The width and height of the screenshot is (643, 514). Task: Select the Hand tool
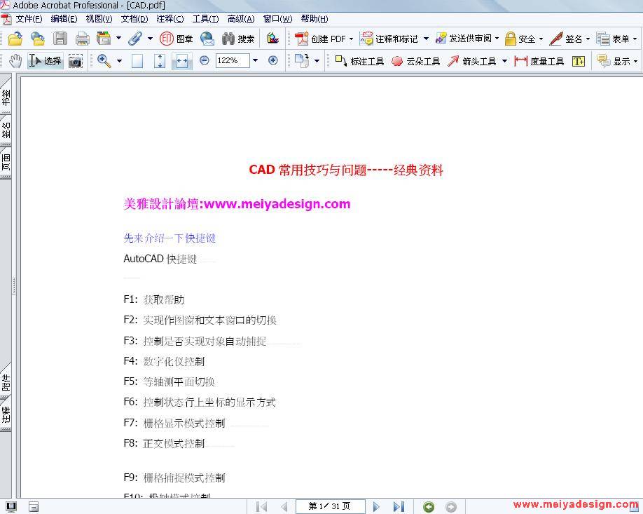pyautogui.click(x=15, y=61)
